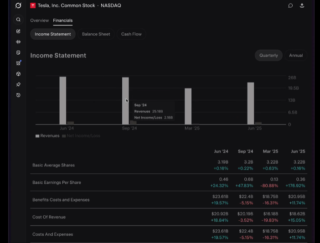The height and width of the screenshot is (243, 320).
Task: Switch to Quarterly period
Action: 268,55
